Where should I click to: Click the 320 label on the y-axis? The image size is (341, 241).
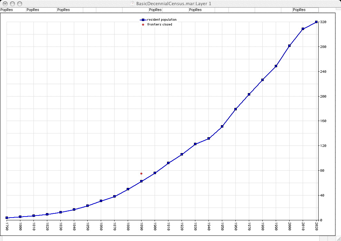[x=323, y=22]
